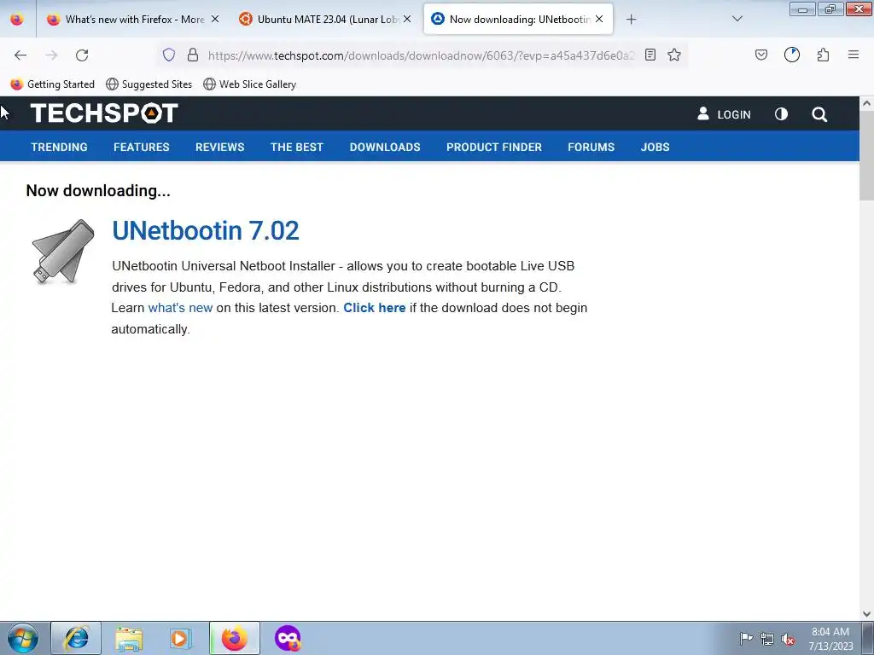
Task: Launch Internet Explorer from the taskbar
Action: pyautogui.click(x=76, y=638)
